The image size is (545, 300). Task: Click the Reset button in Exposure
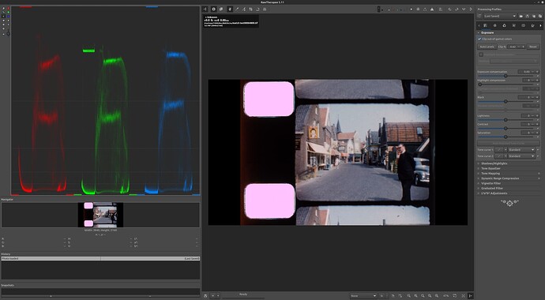coord(533,47)
